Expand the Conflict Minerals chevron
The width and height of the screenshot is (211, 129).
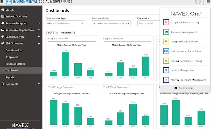pyautogui.click(x=39, y=37)
